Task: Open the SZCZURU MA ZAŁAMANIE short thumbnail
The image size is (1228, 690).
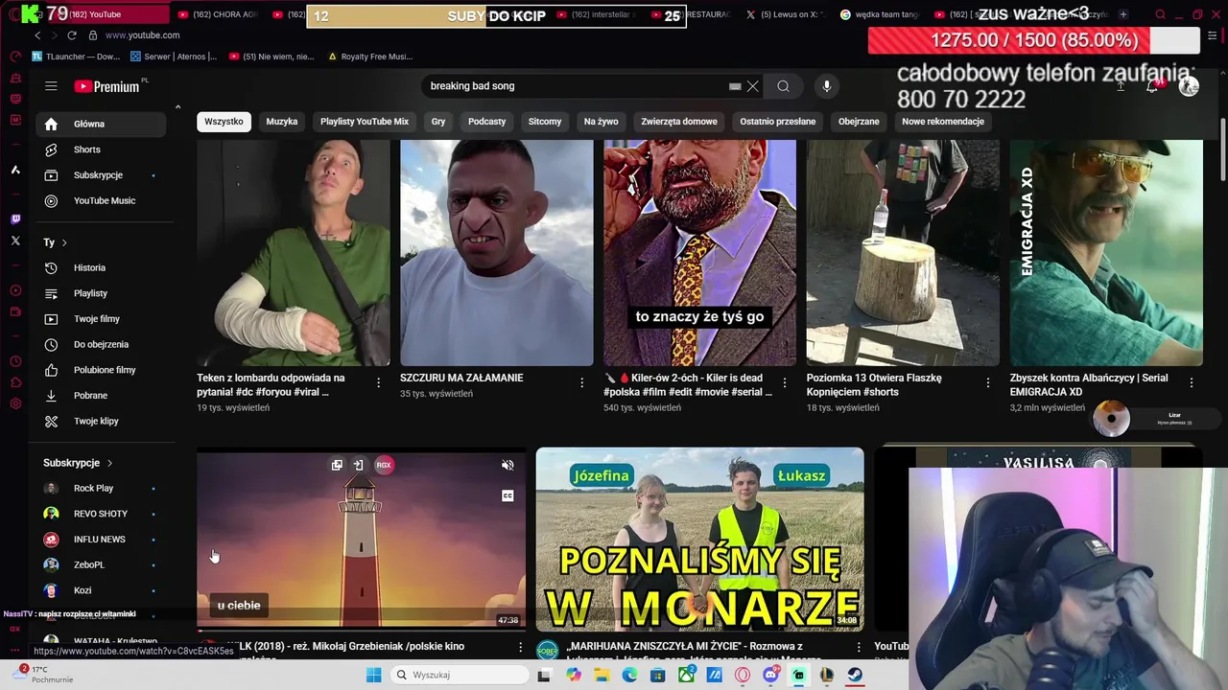Action: (497, 252)
